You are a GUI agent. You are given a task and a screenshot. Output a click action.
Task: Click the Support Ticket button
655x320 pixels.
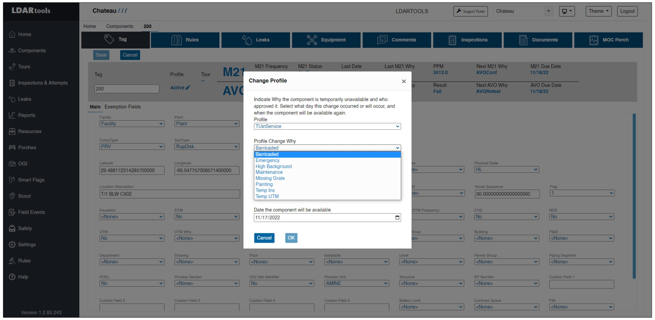point(470,11)
